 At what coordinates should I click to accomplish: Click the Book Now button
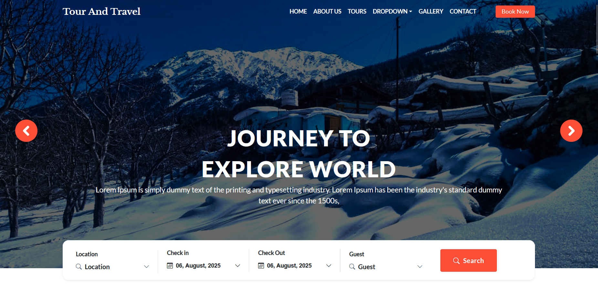coord(515,12)
